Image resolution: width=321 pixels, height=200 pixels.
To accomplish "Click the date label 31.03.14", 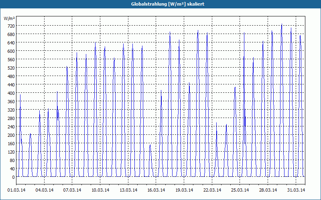I will [x=296, y=190].
